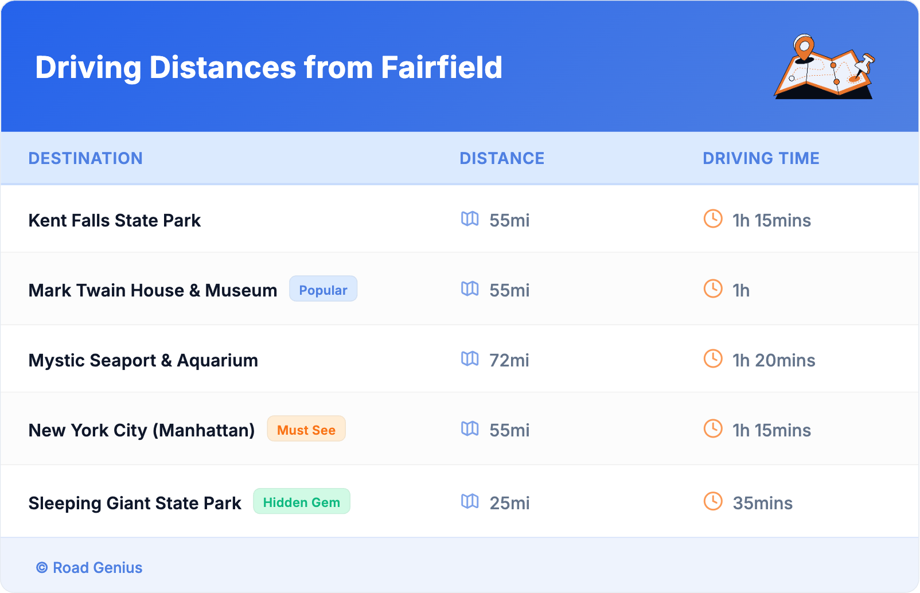Select Mystic Seaport & Aquarium destination

click(143, 360)
